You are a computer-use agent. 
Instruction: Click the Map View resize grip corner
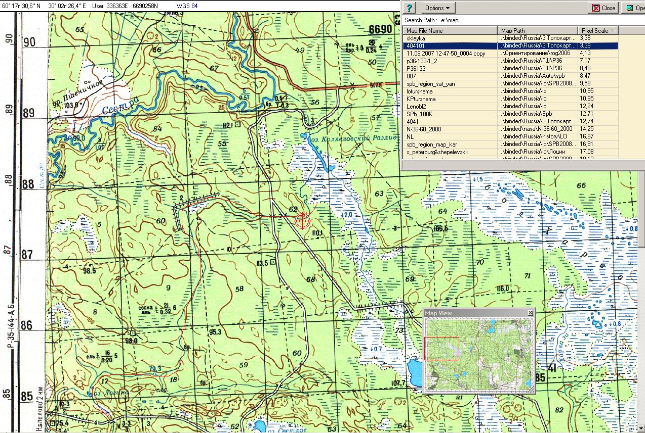tap(531, 391)
